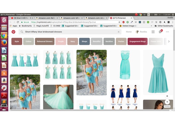Click the Pinterest save extension icon

160,22
